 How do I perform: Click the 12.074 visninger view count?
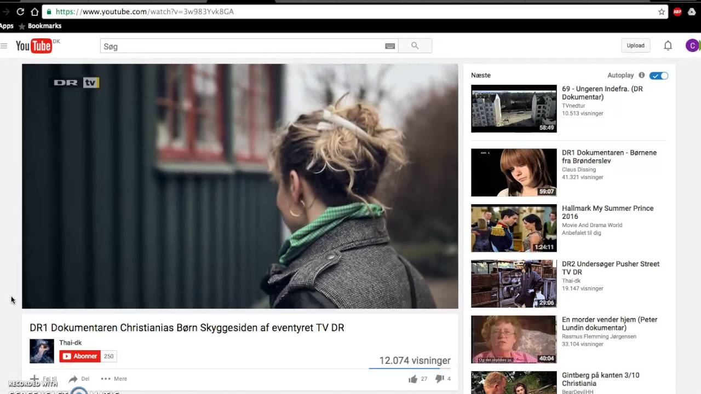(415, 360)
